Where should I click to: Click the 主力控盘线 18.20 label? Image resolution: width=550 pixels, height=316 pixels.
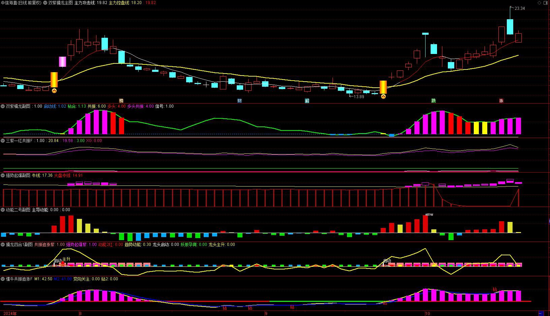[x=125, y=3]
